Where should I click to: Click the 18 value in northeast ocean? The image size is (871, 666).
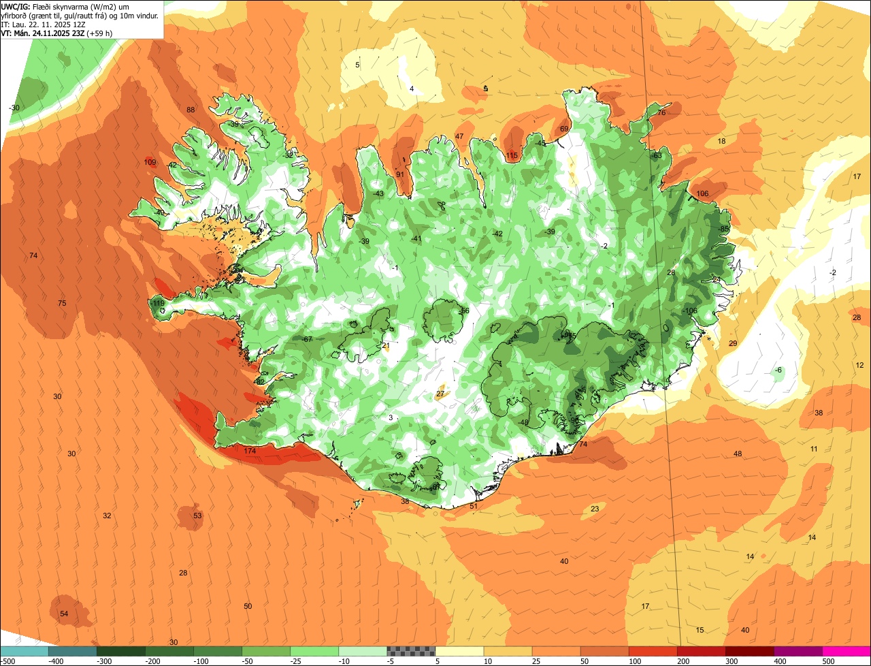pos(722,141)
